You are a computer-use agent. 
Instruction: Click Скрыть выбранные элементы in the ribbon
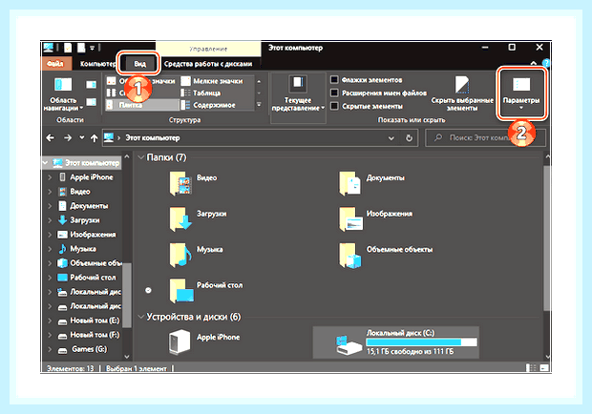[x=462, y=93]
